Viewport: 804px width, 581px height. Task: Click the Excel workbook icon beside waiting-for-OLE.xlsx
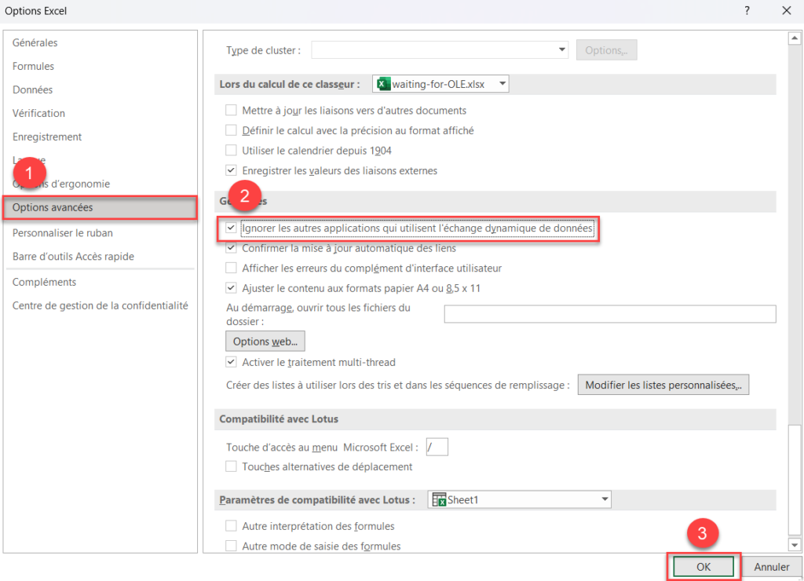click(x=382, y=83)
